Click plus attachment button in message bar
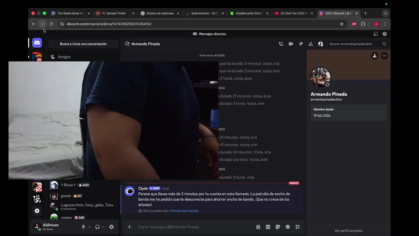 point(129,227)
